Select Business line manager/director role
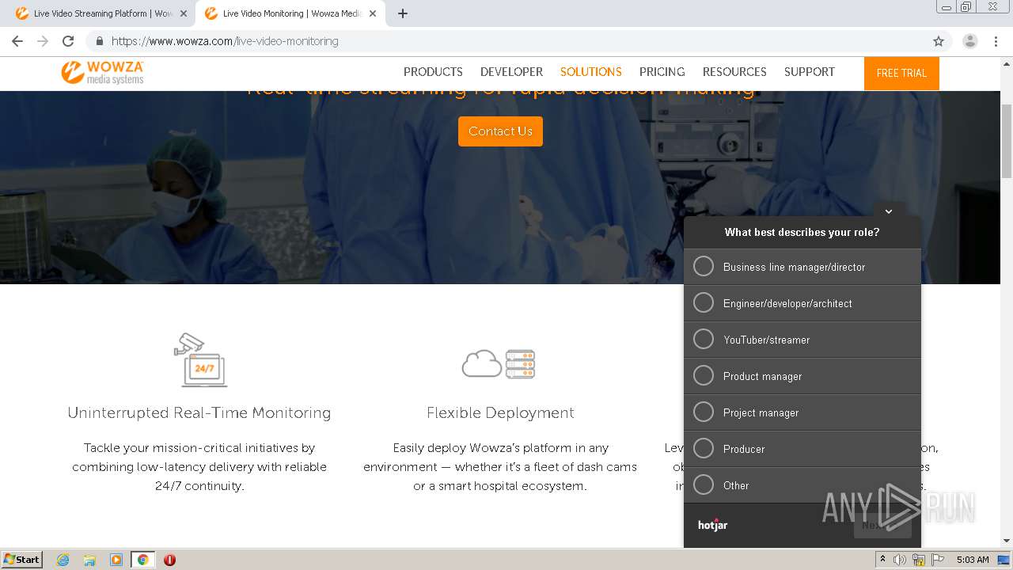The width and height of the screenshot is (1013, 570). (802, 267)
